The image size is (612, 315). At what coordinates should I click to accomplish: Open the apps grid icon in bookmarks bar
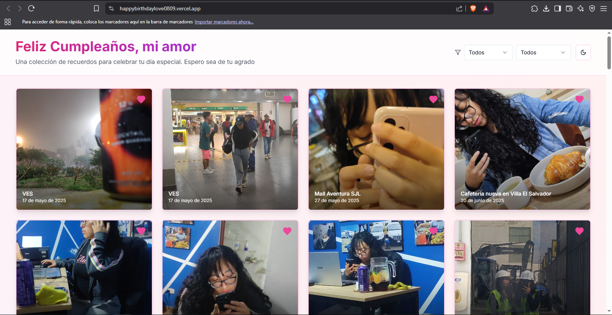tap(8, 22)
